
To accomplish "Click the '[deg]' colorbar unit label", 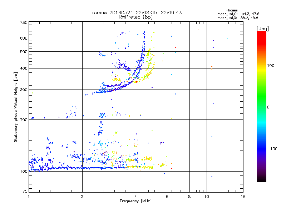I will coord(262,29).
